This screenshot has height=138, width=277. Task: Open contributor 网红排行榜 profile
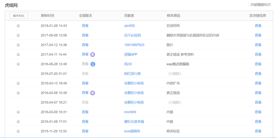[x=132, y=74]
